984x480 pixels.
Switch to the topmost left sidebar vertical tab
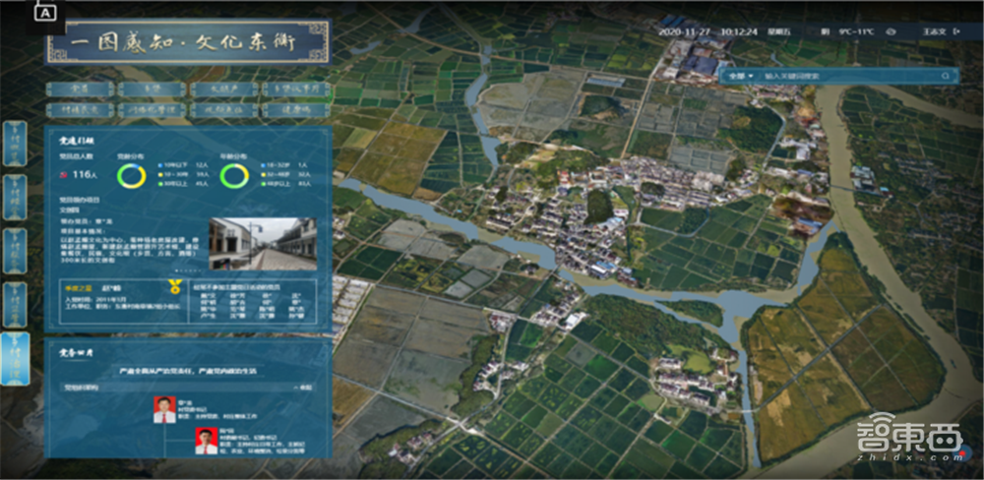(15, 145)
